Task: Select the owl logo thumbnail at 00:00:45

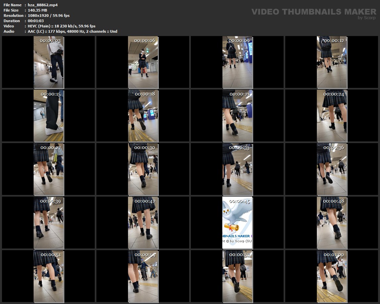Action: [238, 223]
